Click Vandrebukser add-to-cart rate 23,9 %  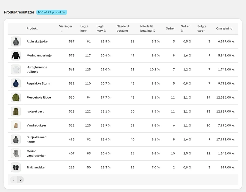106,125
